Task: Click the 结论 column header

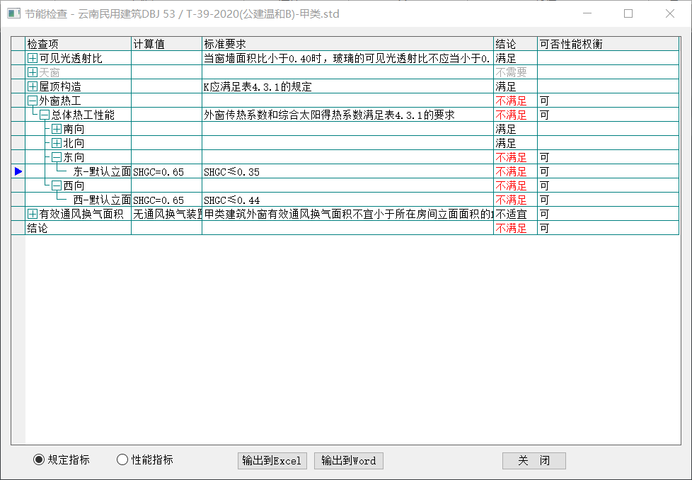Action: click(x=514, y=44)
